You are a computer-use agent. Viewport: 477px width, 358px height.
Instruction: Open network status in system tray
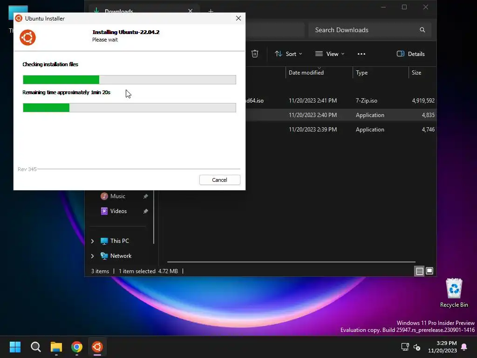pyautogui.click(x=405, y=347)
